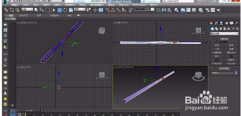241x116 pixels.
Task: Click the 散布 compound object button
Action: click(231, 45)
